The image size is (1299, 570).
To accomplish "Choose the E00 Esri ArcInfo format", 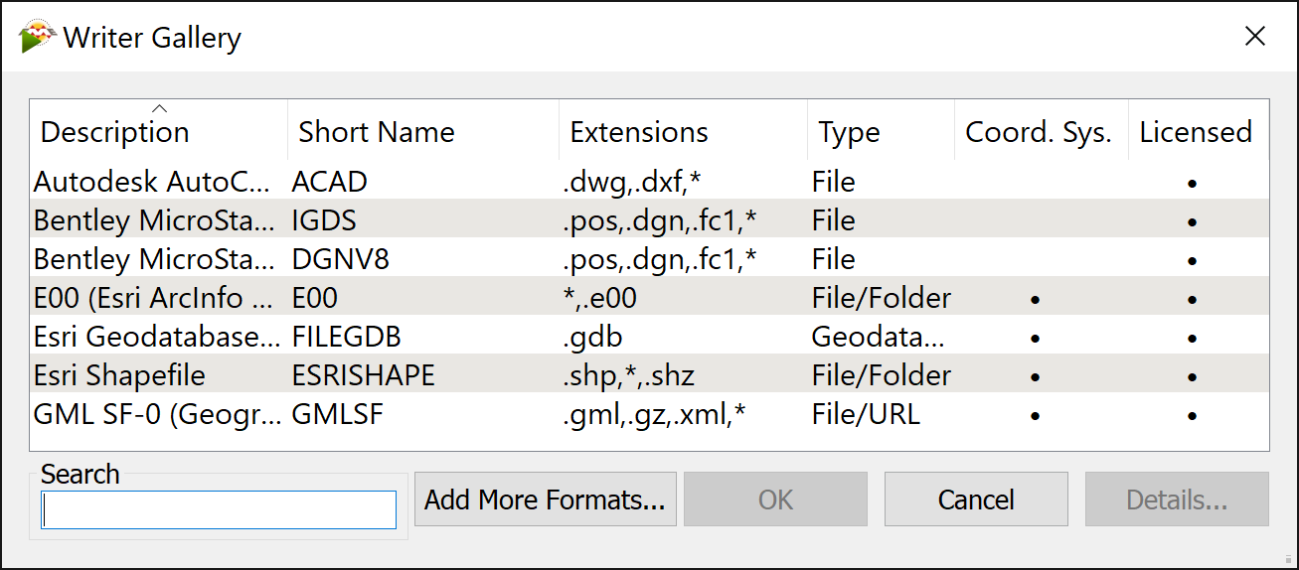I will click(151, 298).
